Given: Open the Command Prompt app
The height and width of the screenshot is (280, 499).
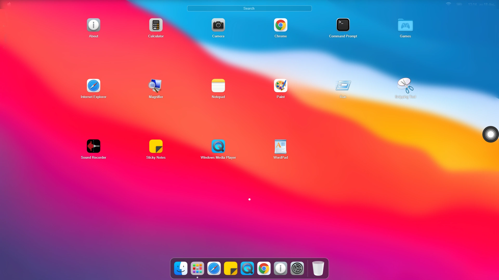Looking at the screenshot, I should pos(343,25).
